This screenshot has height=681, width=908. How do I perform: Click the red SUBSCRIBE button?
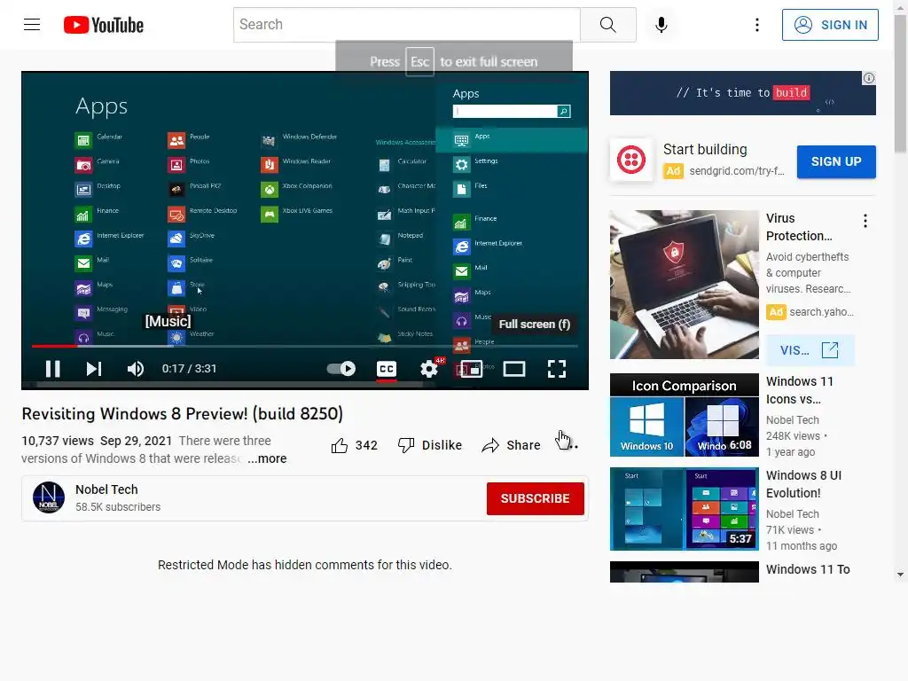[535, 498]
